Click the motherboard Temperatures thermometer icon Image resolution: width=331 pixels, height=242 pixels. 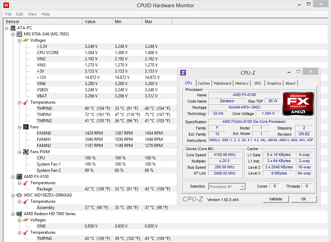coord(26,102)
